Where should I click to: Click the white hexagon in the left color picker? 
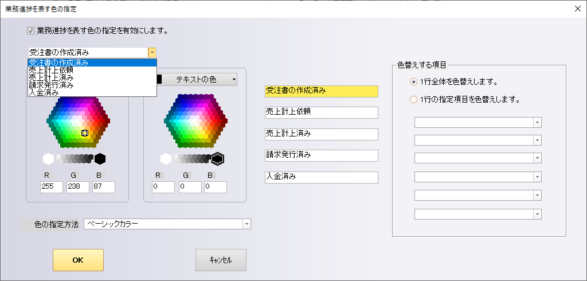tap(48, 159)
